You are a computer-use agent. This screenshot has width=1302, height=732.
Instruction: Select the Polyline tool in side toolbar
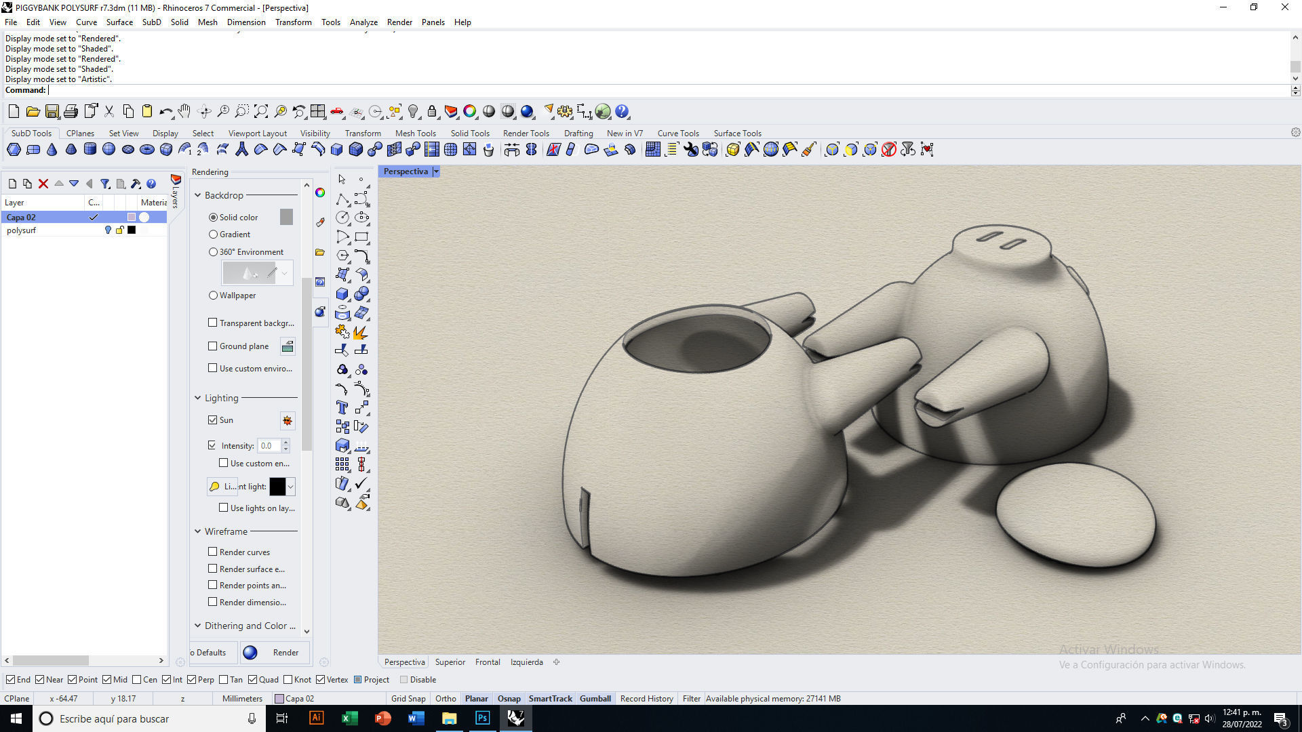(342, 199)
